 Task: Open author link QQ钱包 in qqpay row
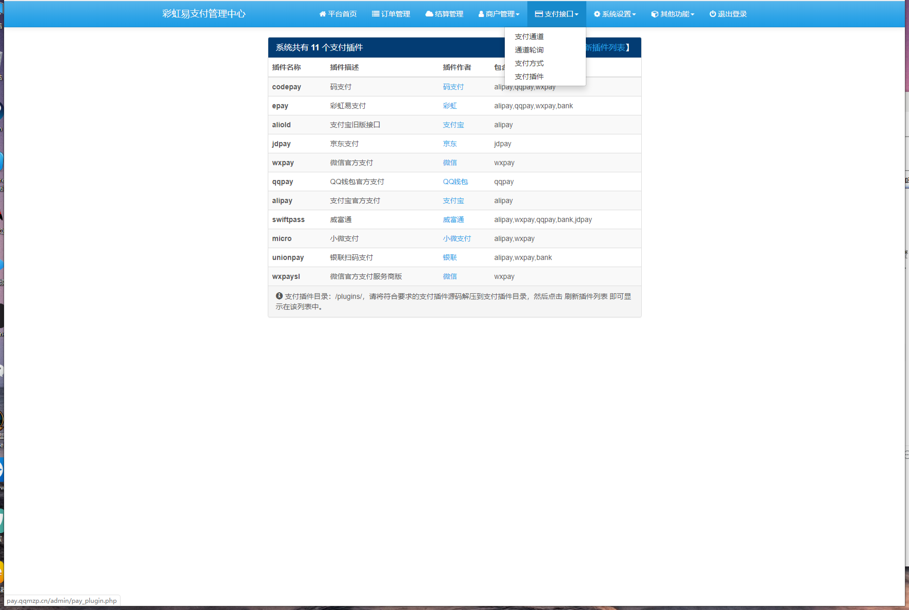pyautogui.click(x=456, y=182)
